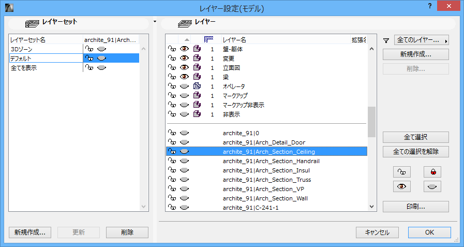Screen dimensions: 464x247
Task: Click layer list scroll down arrow
Action: (372, 207)
